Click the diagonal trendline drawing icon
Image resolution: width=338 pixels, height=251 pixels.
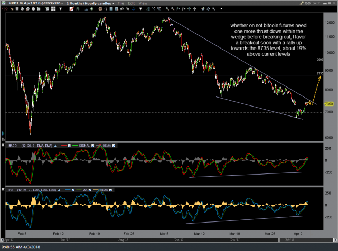pos(153,9)
